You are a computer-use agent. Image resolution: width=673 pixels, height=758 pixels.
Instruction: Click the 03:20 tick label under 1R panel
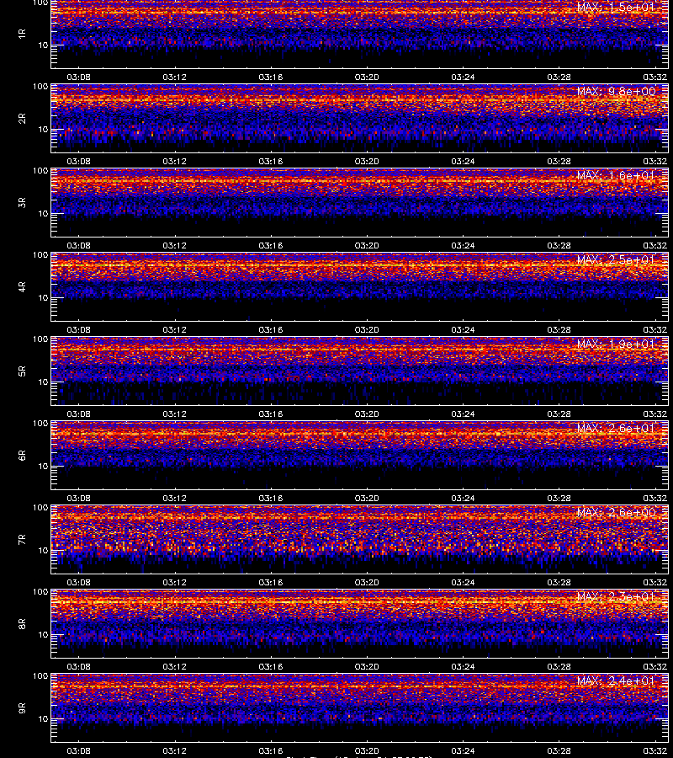pos(367,77)
